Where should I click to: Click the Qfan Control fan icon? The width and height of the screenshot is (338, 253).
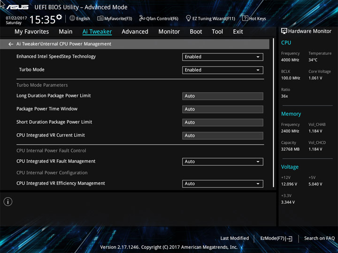pyautogui.click(x=142, y=18)
